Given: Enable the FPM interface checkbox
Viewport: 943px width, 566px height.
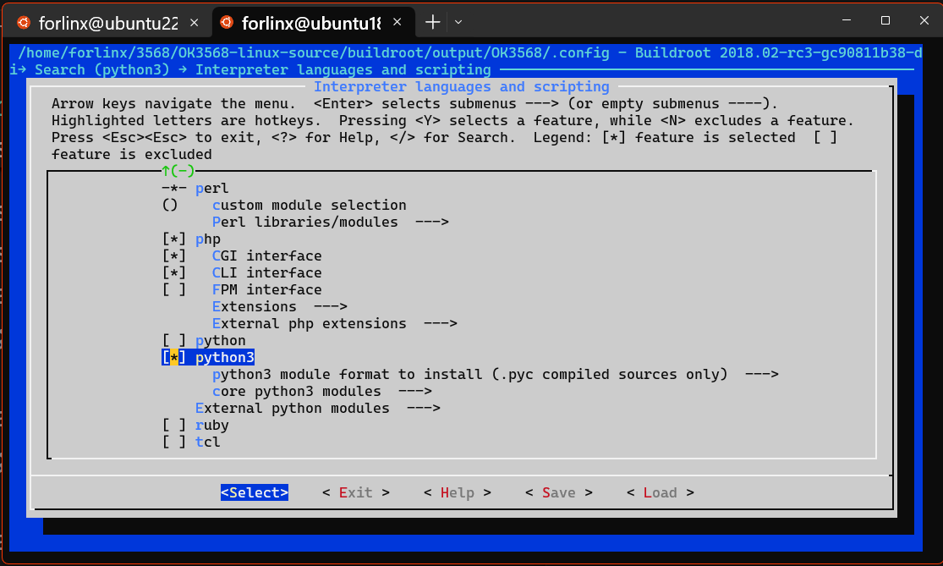Looking at the screenshot, I should [x=174, y=289].
